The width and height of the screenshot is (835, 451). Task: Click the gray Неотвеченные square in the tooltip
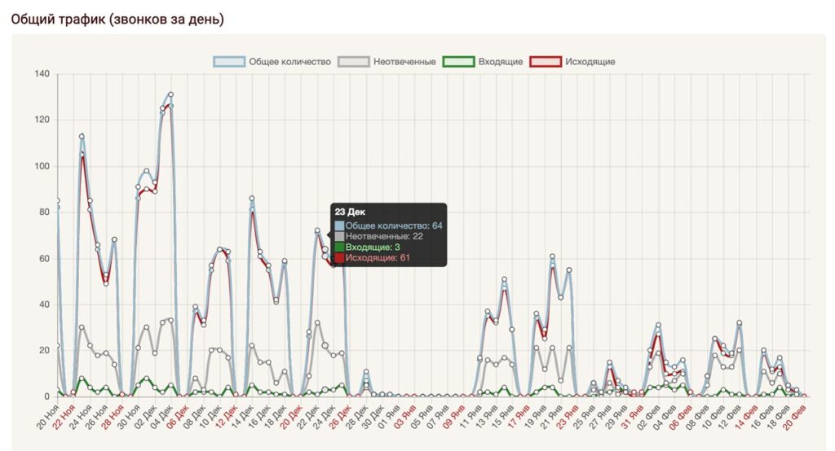coord(339,236)
